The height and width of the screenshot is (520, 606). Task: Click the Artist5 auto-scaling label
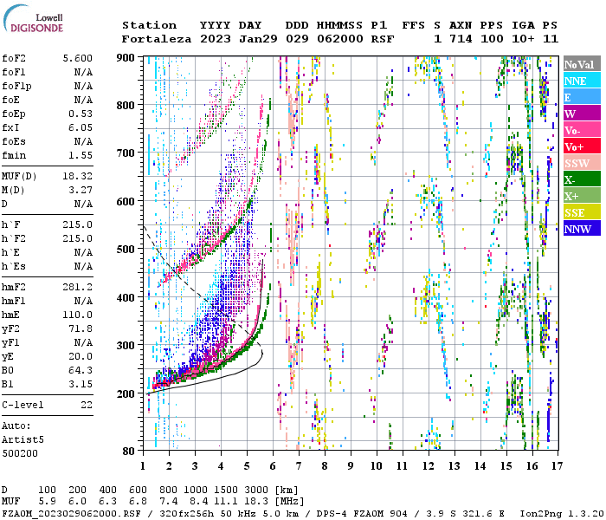click(x=23, y=440)
